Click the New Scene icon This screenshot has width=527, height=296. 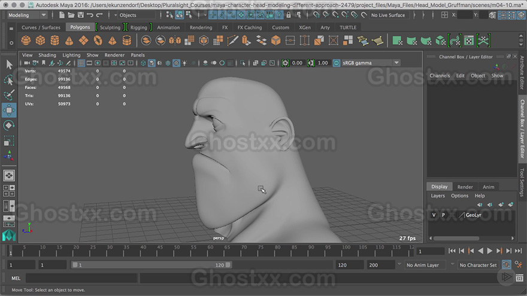pyautogui.click(x=62, y=15)
